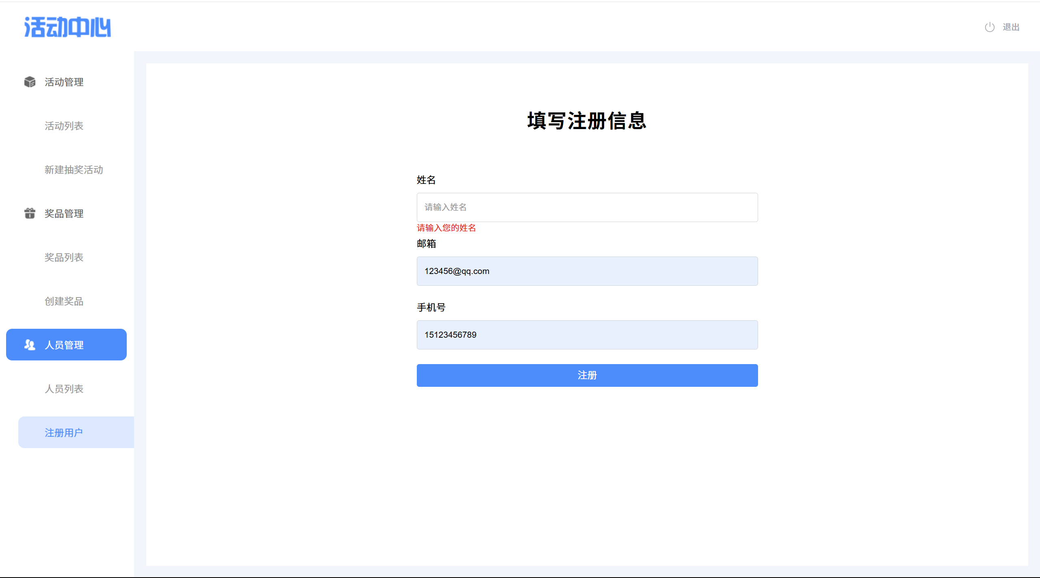Viewport: 1040px width, 578px height.
Task: Select the 创建奖品 menu item
Action: pos(64,301)
